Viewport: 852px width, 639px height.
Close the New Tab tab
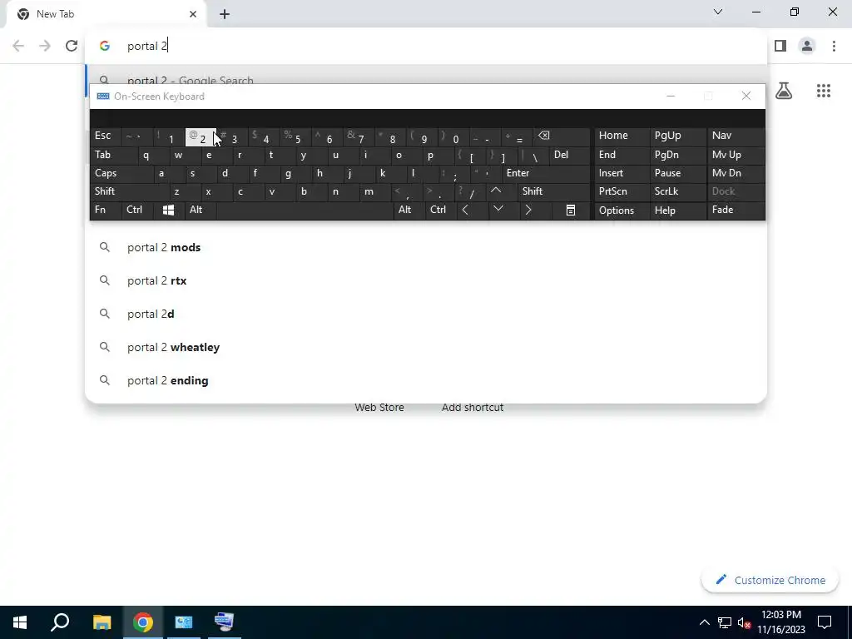193,14
